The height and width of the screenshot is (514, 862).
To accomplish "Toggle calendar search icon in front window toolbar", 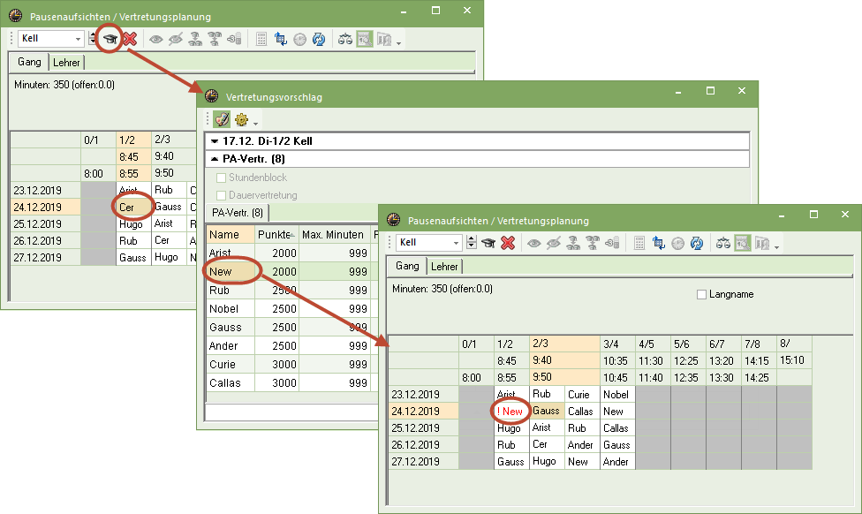I will pyautogui.click(x=742, y=243).
